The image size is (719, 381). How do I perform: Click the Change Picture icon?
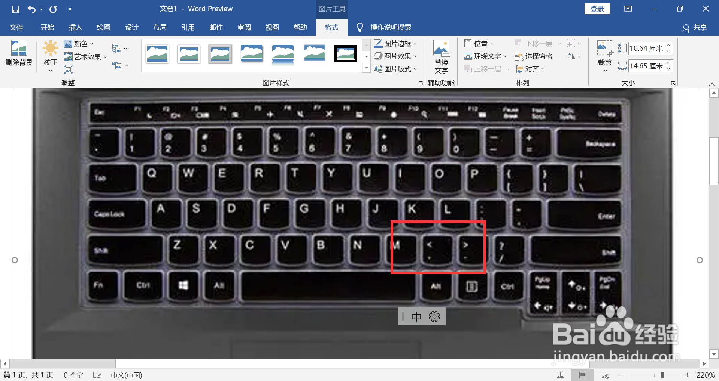pos(119,48)
